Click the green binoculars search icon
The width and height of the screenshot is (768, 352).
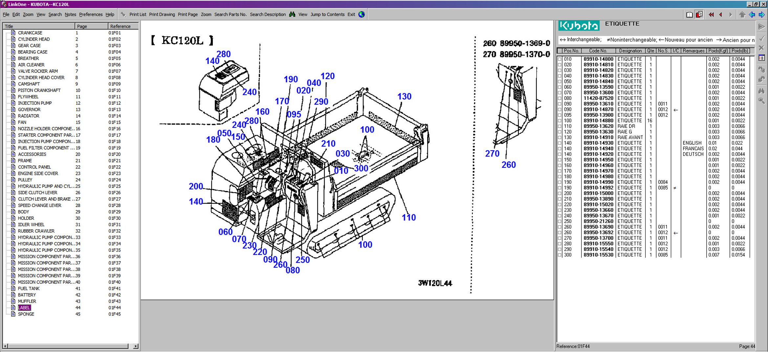coord(292,14)
